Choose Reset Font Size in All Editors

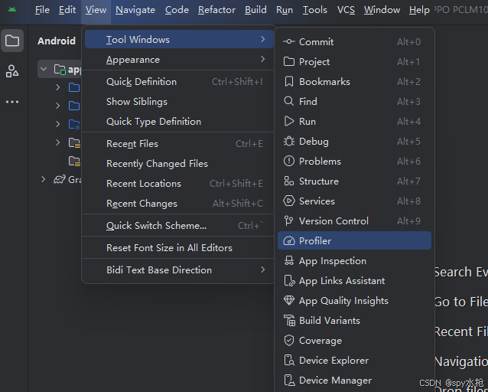tap(178, 248)
